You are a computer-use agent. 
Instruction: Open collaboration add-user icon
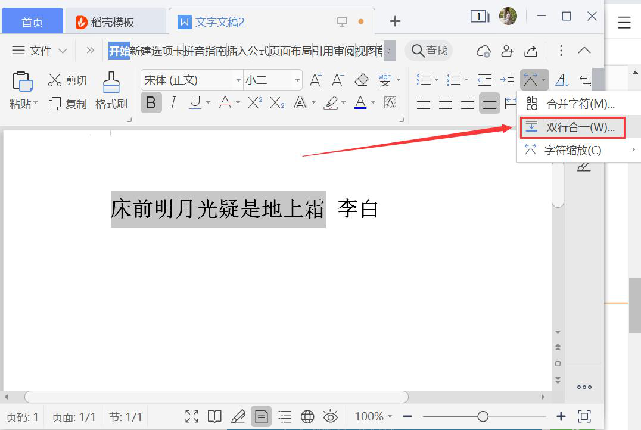click(x=507, y=51)
